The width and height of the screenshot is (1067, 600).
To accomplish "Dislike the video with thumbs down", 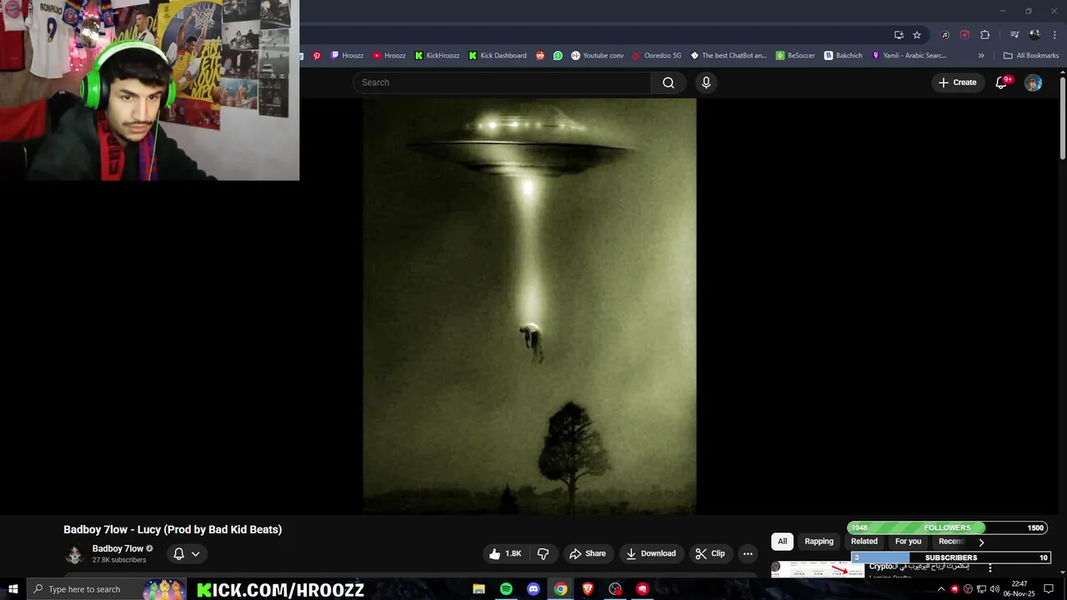I will point(543,553).
